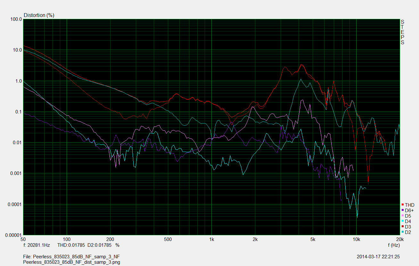Click the THD:0.01785 readout value
The width and height of the screenshot is (419, 266).
point(71,245)
